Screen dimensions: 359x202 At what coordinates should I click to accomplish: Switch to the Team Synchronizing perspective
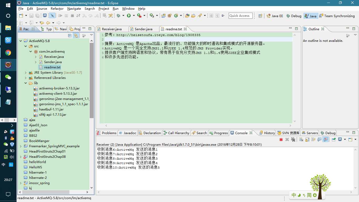click(337, 16)
